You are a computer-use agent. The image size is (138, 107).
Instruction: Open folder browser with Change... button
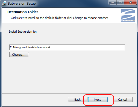click(x=19, y=55)
